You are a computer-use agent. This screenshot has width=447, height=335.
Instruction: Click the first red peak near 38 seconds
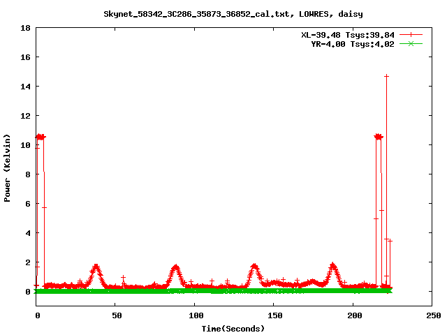point(96,267)
